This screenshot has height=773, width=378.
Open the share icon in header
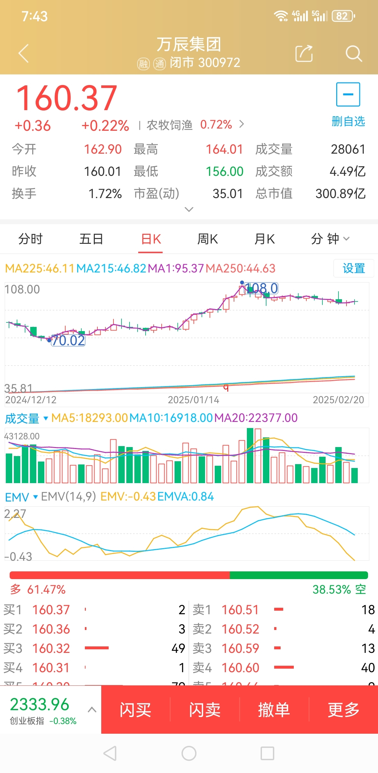304,53
